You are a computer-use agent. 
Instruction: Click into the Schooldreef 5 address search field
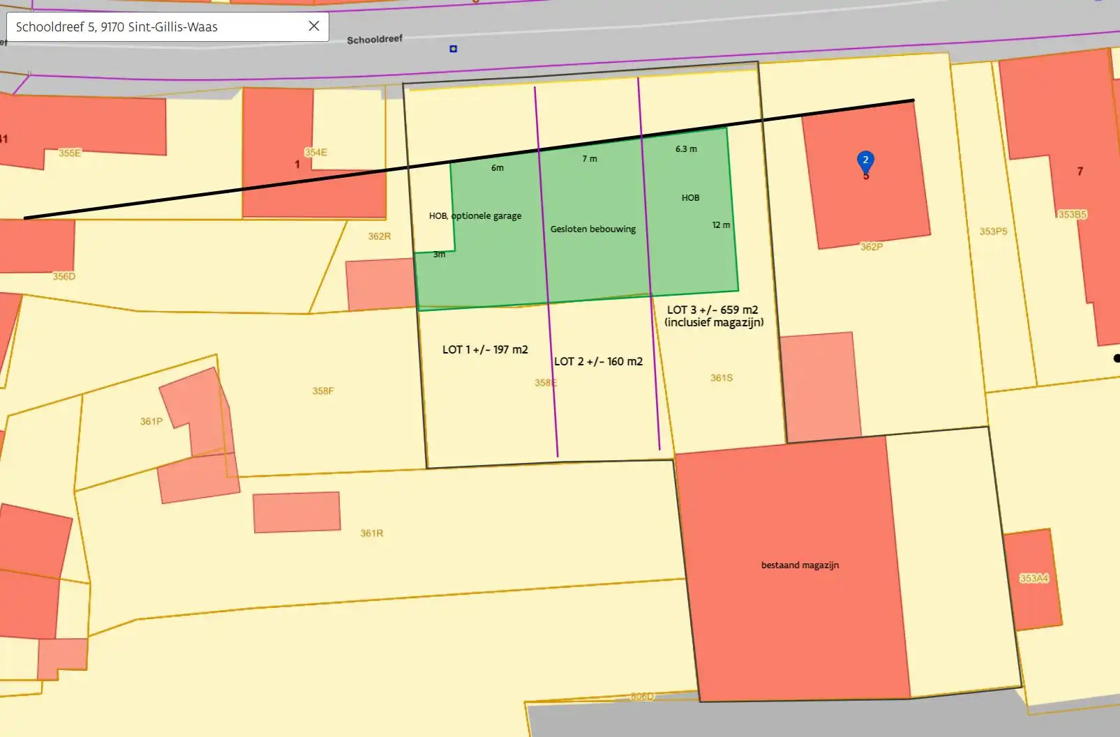[154, 27]
